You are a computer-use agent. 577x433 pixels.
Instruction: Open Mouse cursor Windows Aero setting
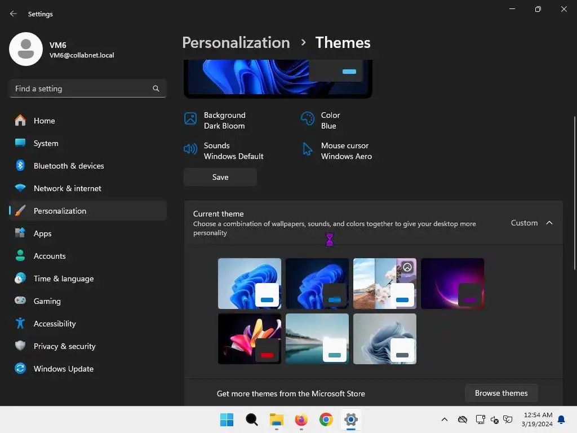coord(347,151)
